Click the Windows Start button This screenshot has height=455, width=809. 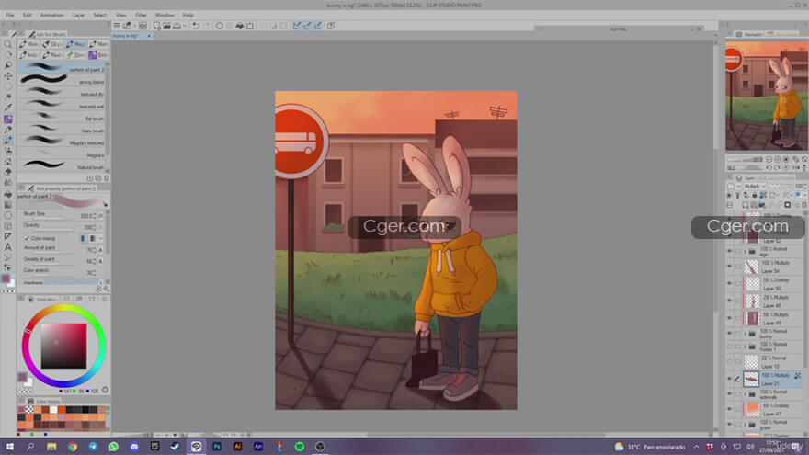[10, 447]
